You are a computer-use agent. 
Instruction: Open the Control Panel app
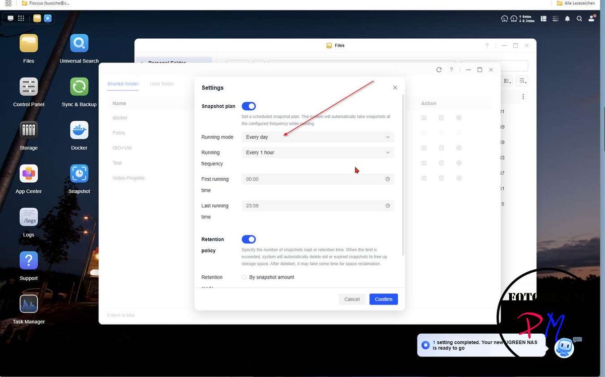(x=28, y=86)
